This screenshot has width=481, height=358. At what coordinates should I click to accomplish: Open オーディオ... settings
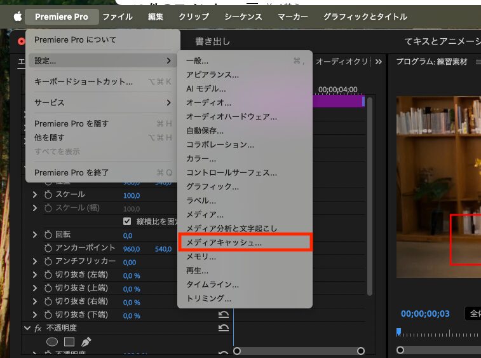click(245, 102)
